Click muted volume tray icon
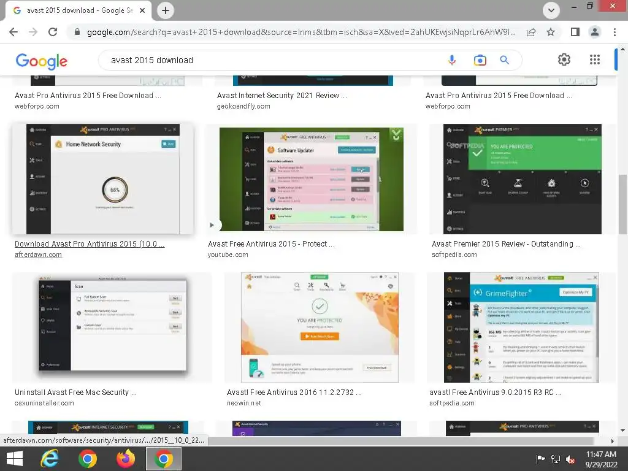Screen dimensions: 628x471 570,459
